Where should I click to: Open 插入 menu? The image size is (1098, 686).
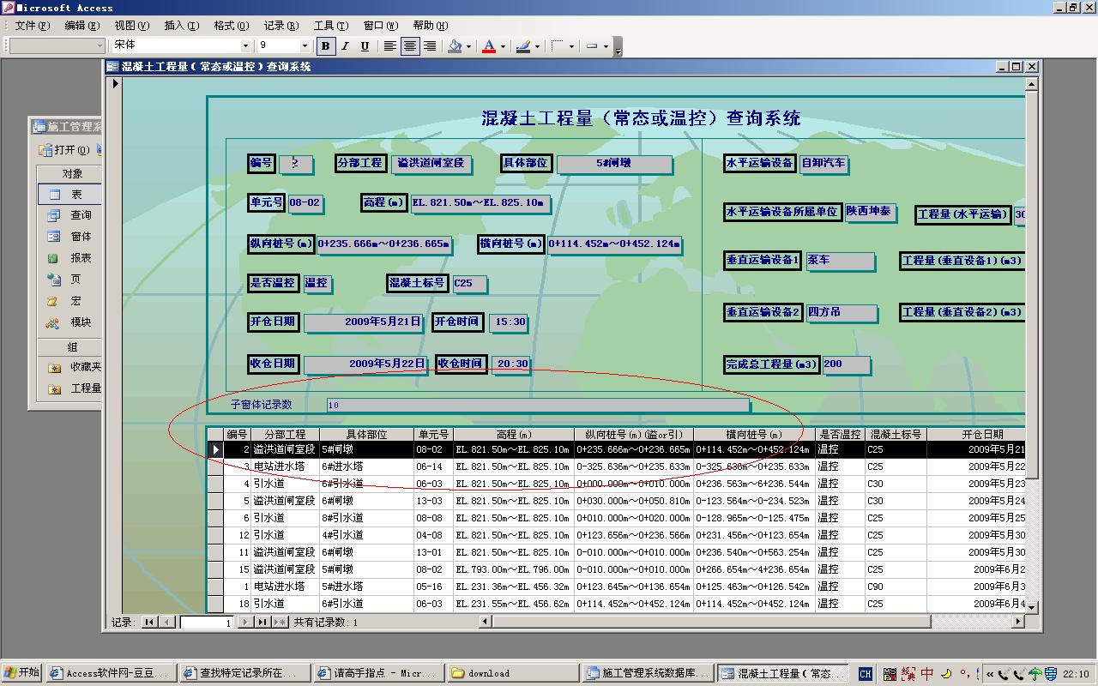click(181, 26)
